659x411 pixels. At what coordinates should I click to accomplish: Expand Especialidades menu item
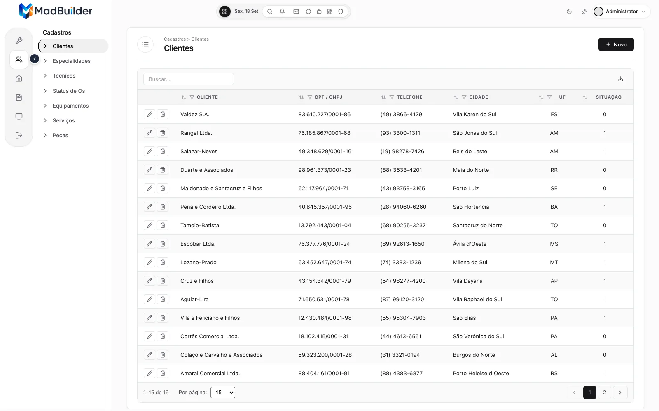[x=73, y=61]
